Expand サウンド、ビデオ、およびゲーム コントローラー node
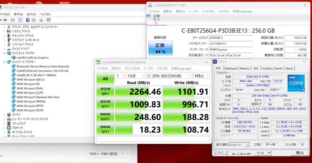Viewport: 312px width, 163px height. click(4, 27)
